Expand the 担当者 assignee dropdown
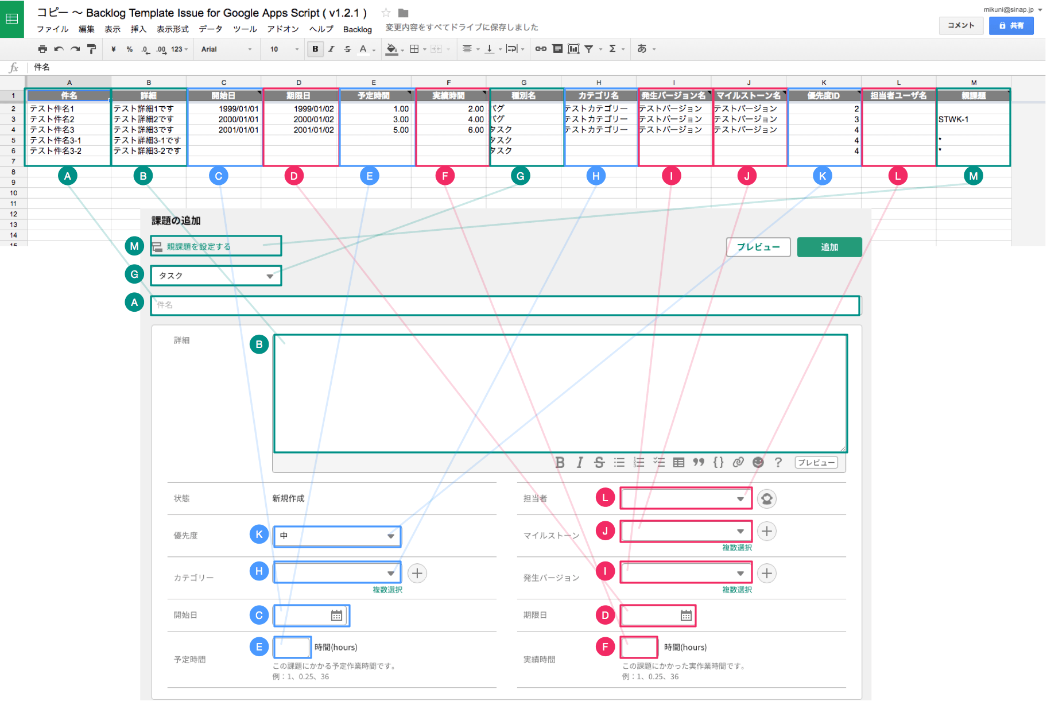The height and width of the screenshot is (701, 1047). coord(686,498)
